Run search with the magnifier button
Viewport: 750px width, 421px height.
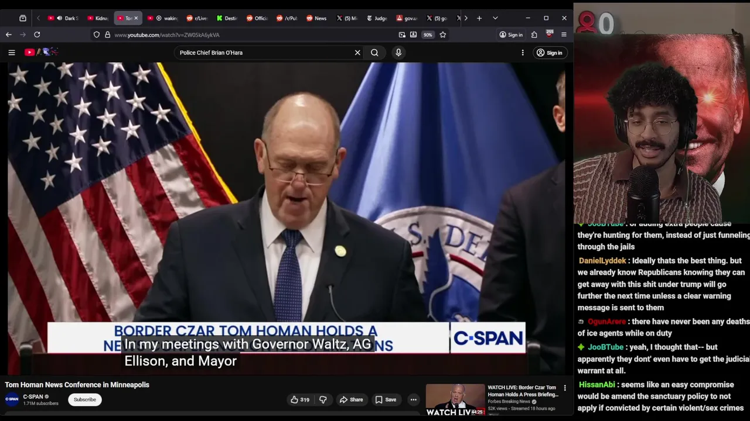[374, 53]
